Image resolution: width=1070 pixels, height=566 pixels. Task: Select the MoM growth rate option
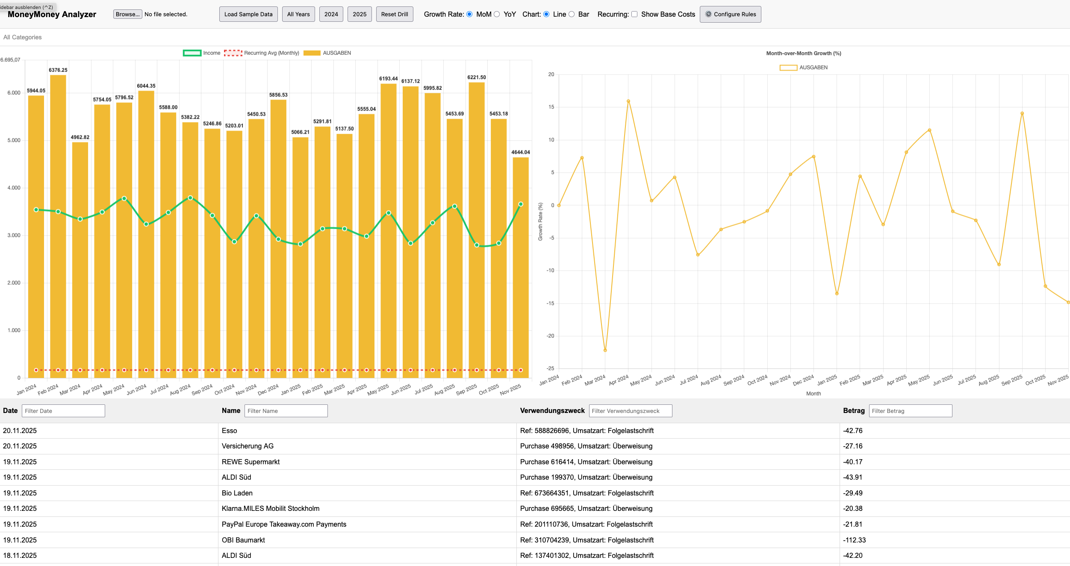coord(469,14)
